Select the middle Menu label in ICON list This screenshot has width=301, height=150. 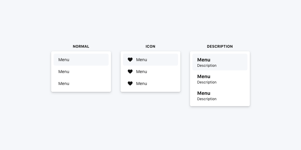click(x=142, y=72)
